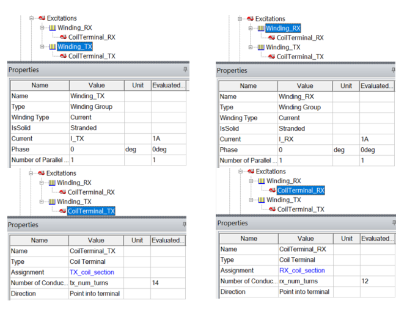Edit the rx_num_turns conductor value cell
Viewport: 407px width, 309px height.
click(306, 281)
